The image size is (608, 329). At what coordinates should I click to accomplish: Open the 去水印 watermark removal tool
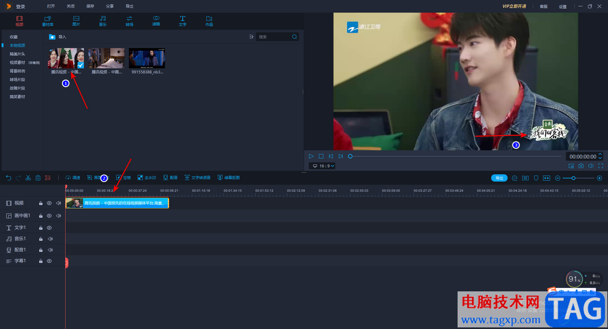pos(147,178)
